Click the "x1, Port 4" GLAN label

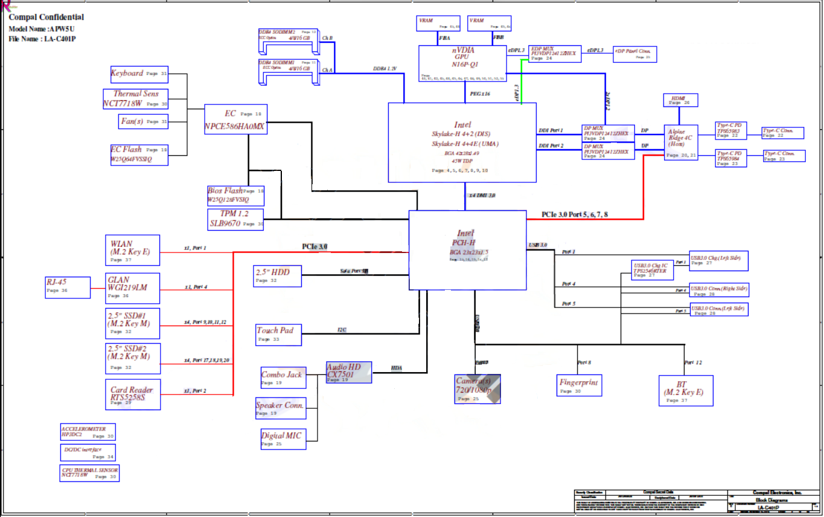click(196, 287)
